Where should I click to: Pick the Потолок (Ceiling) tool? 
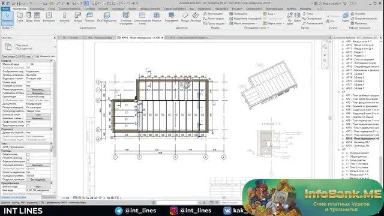(89, 17)
